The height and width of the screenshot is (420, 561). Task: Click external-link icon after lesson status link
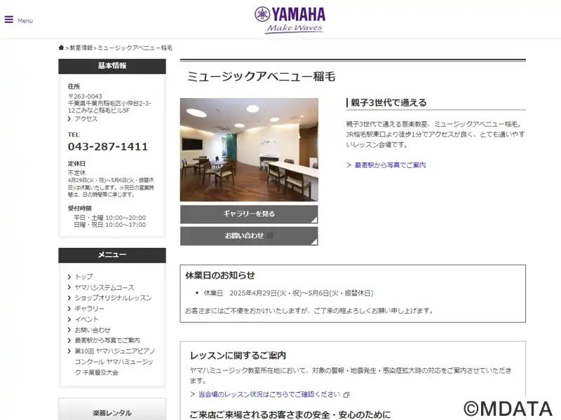[346, 395]
